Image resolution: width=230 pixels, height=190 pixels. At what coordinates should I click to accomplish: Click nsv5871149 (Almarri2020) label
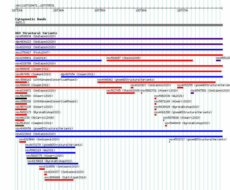[173, 101]
